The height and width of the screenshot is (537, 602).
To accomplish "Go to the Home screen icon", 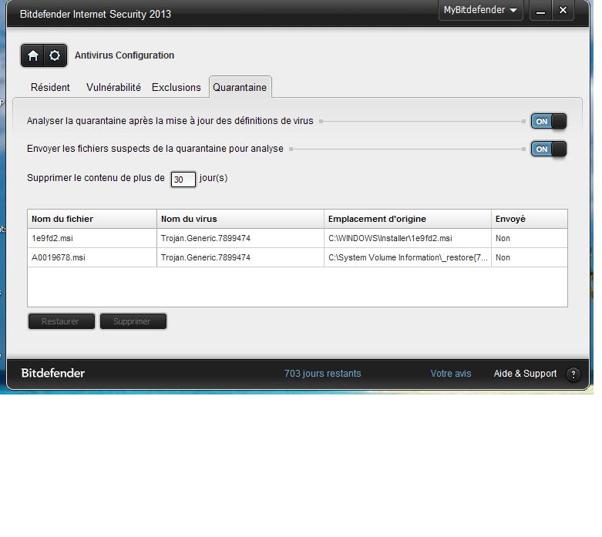I will pyautogui.click(x=32, y=55).
